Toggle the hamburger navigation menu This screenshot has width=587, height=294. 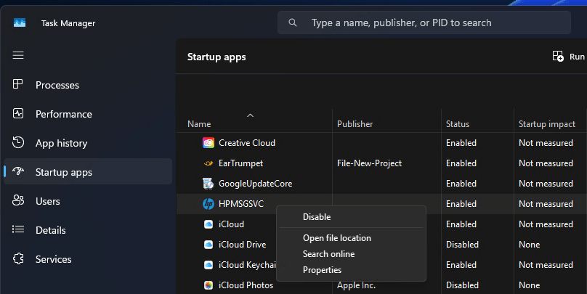pos(18,55)
